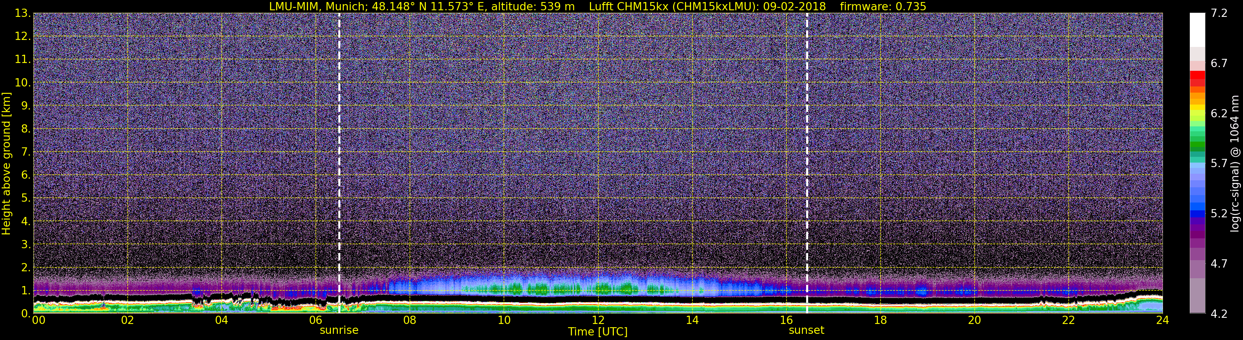Click the height axis tick '11.'
This screenshot has width=1243, height=340.
click(23, 59)
